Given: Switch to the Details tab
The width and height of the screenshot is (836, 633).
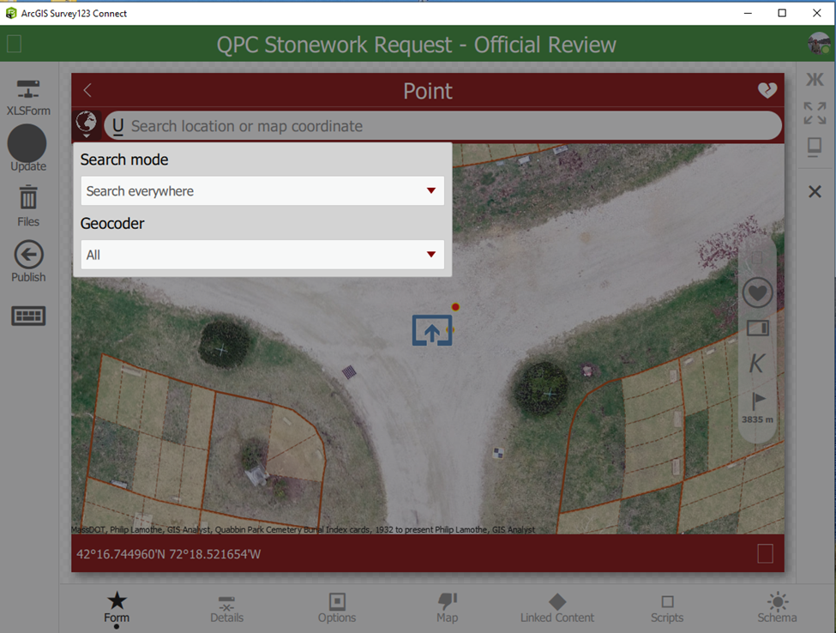Looking at the screenshot, I should point(226,609).
